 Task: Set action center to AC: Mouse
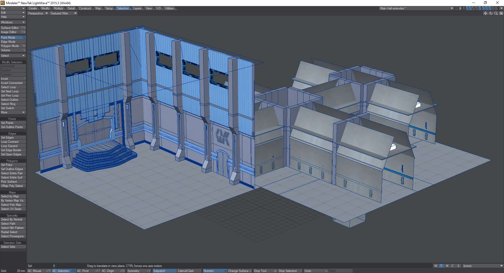pyautogui.click(x=39, y=271)
